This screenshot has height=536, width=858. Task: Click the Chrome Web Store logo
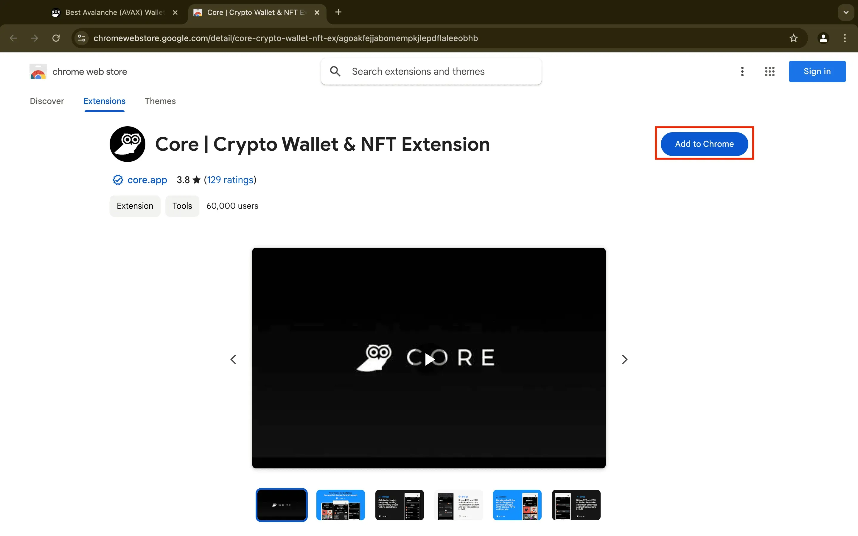[38, 71]
